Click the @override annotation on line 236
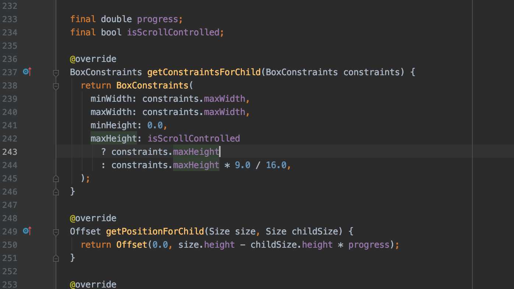514x289 pixels. (93, 59)
